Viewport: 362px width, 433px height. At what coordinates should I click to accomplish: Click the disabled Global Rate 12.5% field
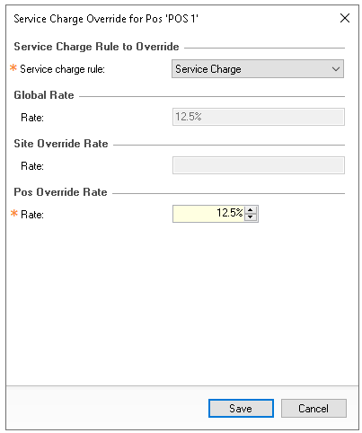pos(259,117)
